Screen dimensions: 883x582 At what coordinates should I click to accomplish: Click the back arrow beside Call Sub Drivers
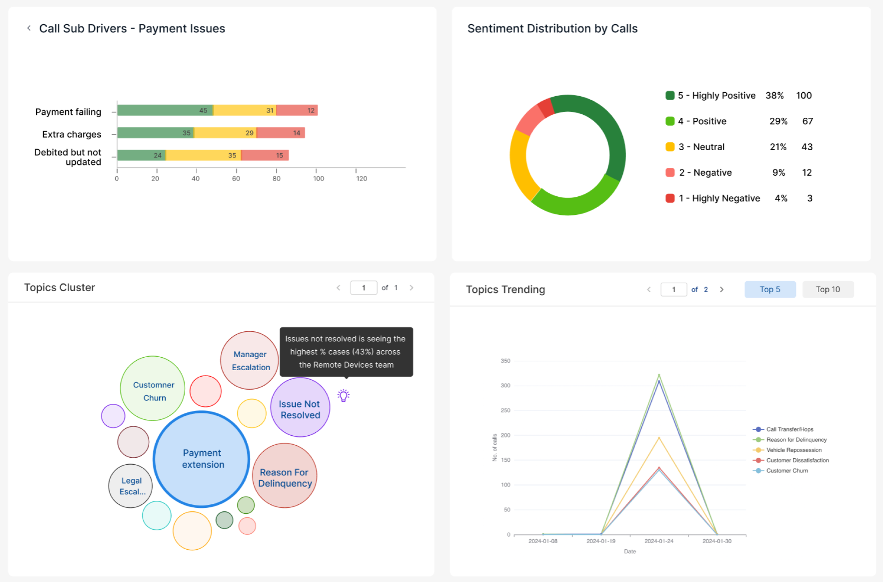(29, 28)
